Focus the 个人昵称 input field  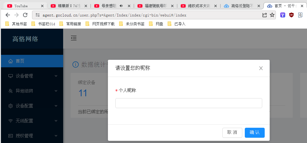click(x=188, y=103)
